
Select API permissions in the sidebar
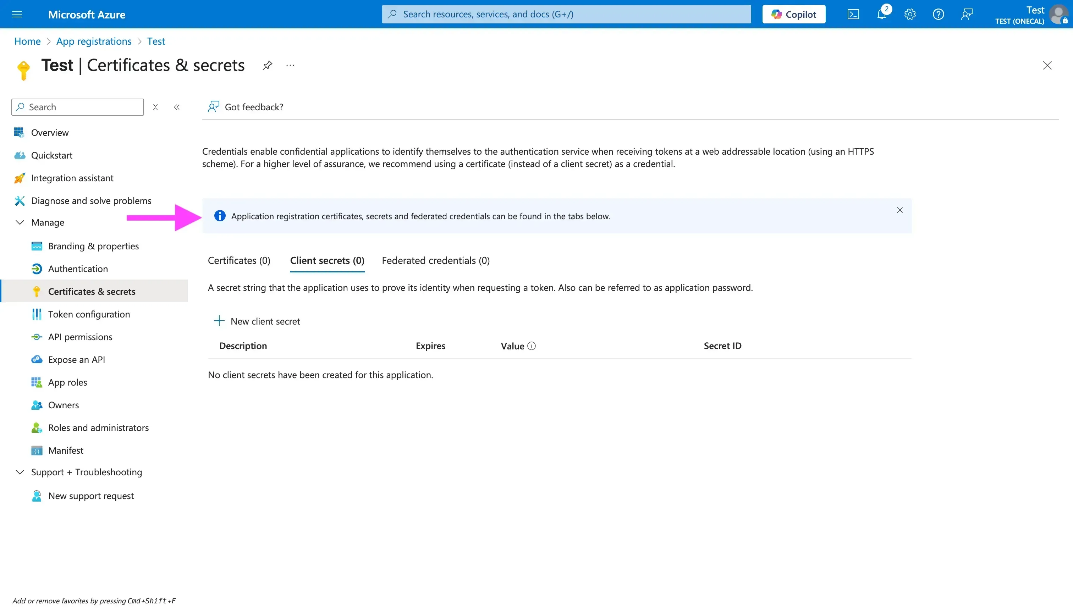(x=80, y=337)
